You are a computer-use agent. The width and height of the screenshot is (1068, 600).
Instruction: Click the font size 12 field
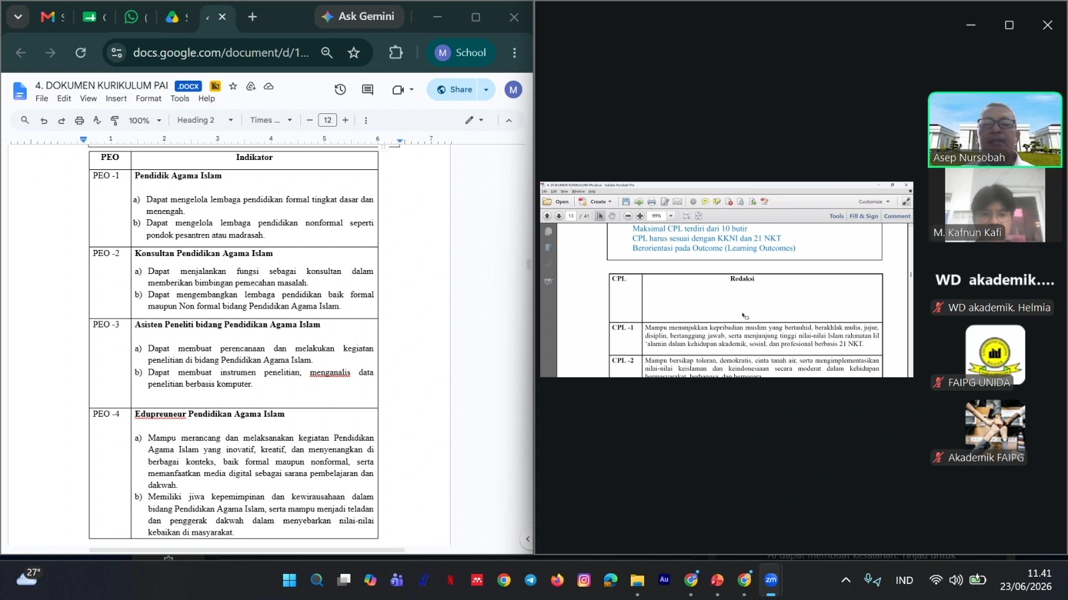point(327,120)
